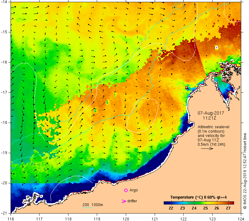Click the '122' longitude axis label
Image resolution: width=249 pixels, height=221 pixels.
183,219
